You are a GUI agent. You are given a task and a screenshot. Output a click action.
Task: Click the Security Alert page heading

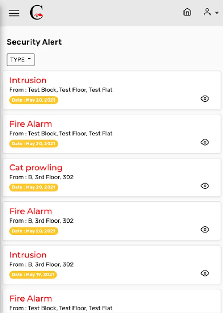[x=34, y=42]
